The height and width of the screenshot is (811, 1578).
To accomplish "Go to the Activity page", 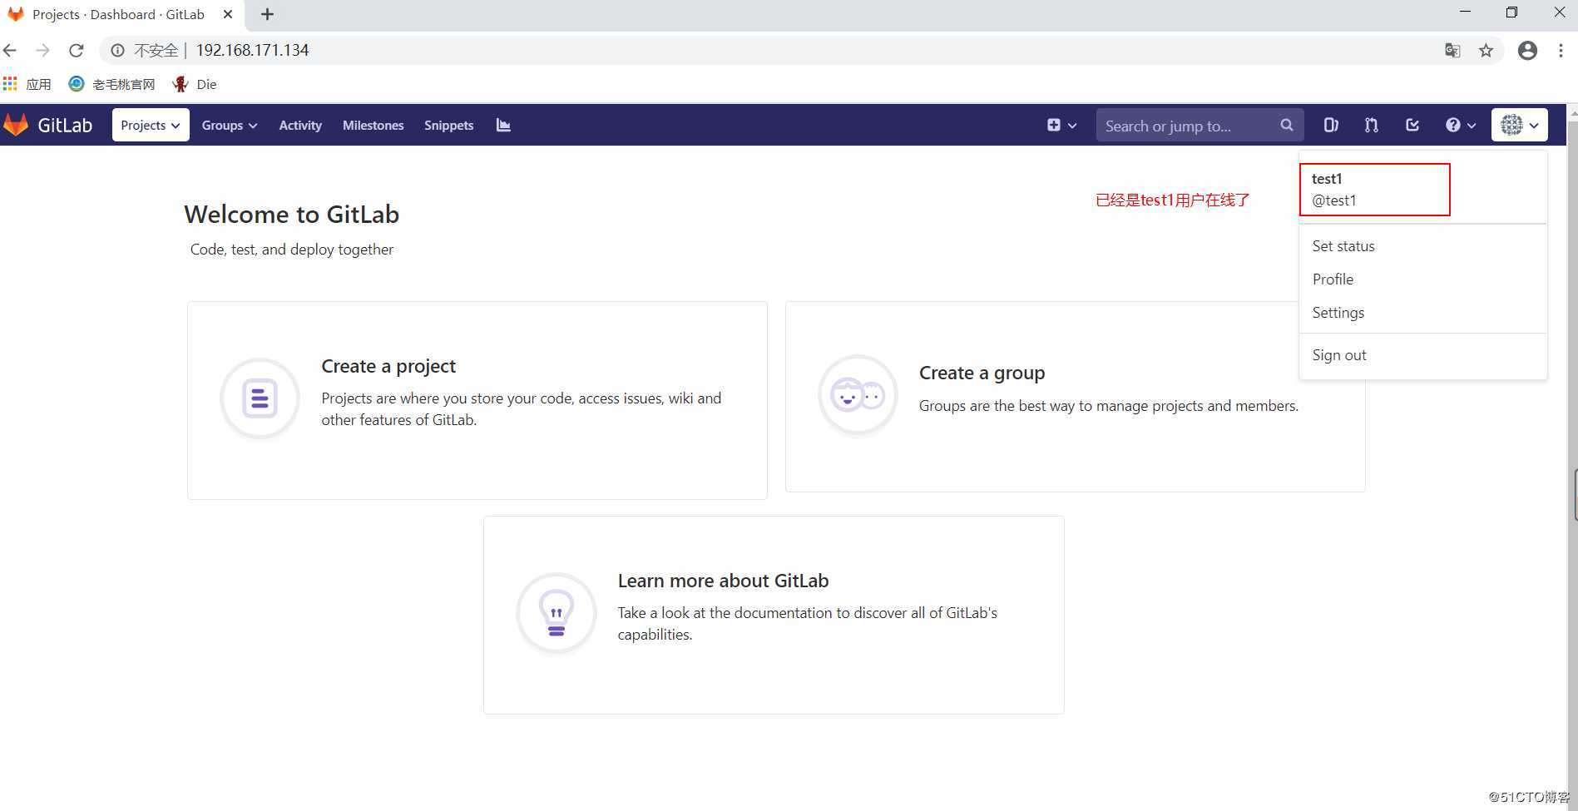I will [x=300, y=125].
